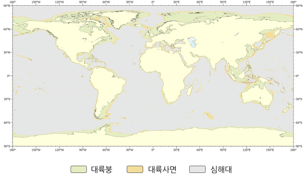Click the orange Sea of Okhotsk slope area
The image size is (304, 177).
[x=270, y=34]
